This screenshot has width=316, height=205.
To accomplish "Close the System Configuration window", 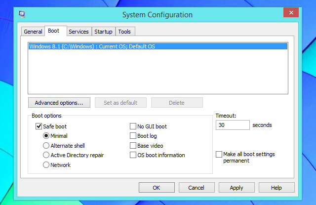I will 290,12.
